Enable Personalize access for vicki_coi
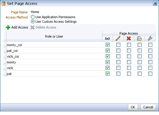Screen dimensions: 159x115 click(x=140, y=56)
